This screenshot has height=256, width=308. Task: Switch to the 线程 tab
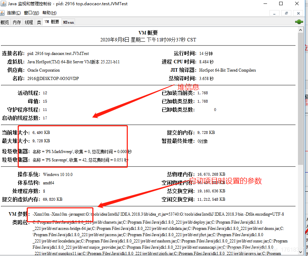pos(29,22)
